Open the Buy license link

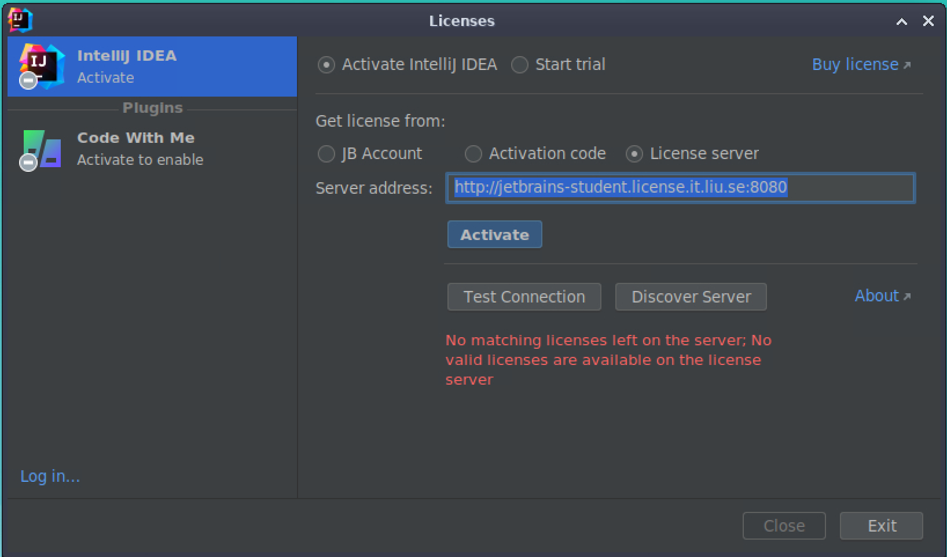(x=861, y=64)
